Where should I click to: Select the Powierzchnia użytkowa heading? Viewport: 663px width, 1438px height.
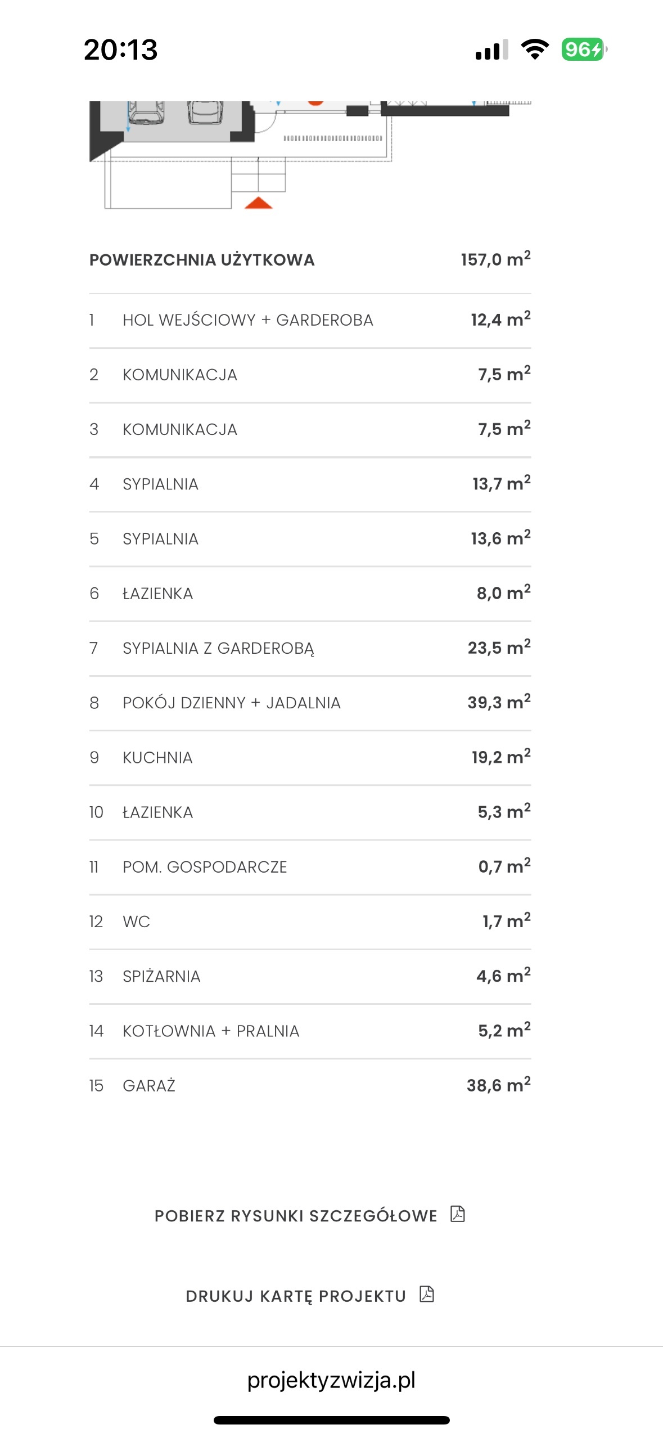pos(202,260)
